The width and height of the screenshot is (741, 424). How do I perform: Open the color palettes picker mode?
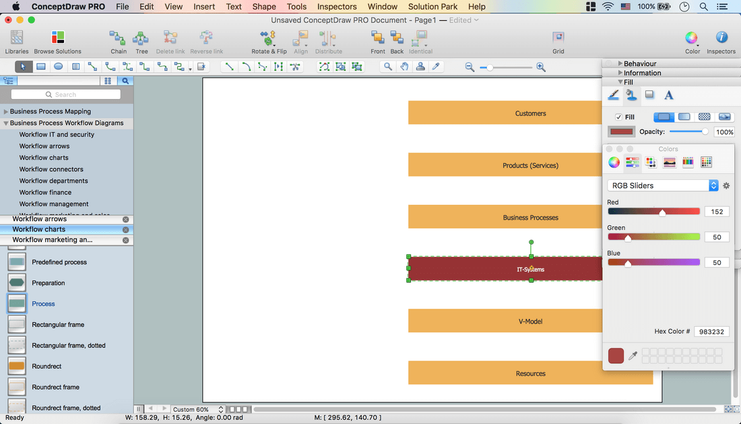pos(651,162)
